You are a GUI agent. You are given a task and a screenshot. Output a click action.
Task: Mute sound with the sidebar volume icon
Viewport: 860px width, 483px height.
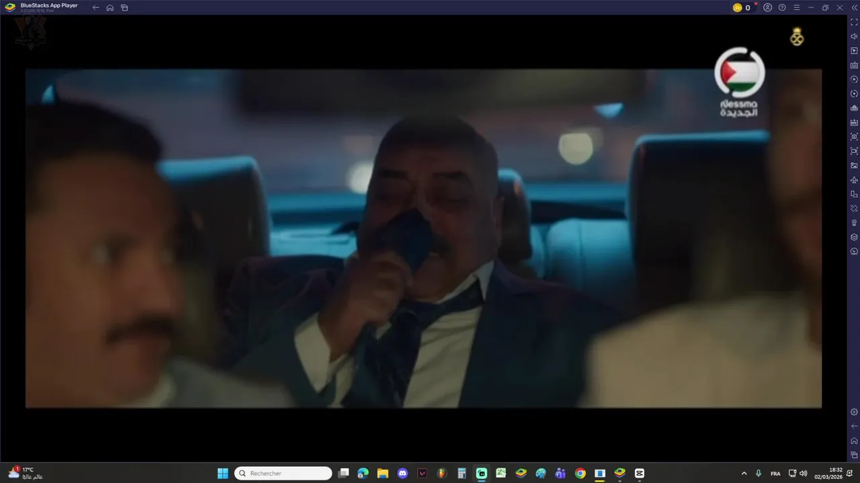point(854,36)
